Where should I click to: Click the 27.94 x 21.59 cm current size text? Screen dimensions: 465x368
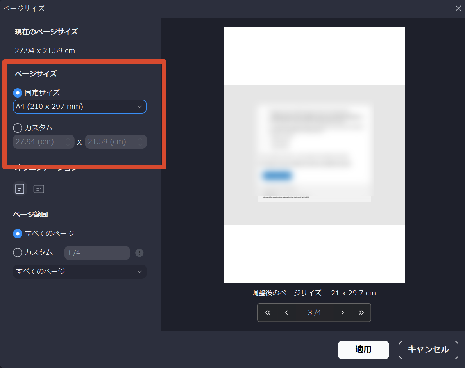(x=45, y=51)
